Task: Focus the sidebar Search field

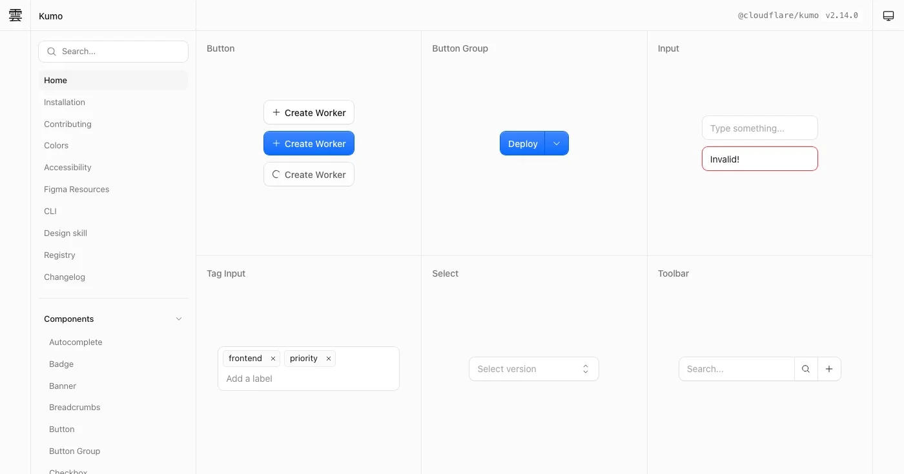Action: point(113,52)
